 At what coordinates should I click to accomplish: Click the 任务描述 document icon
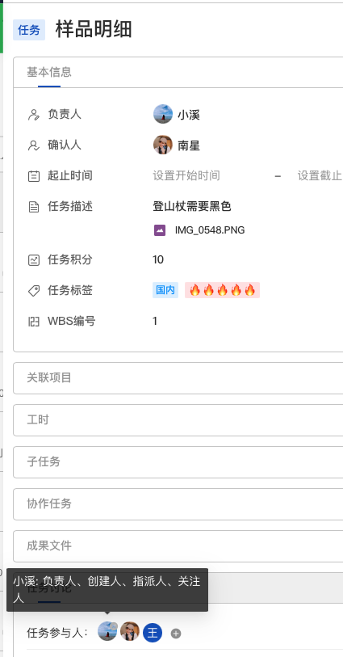33,207
